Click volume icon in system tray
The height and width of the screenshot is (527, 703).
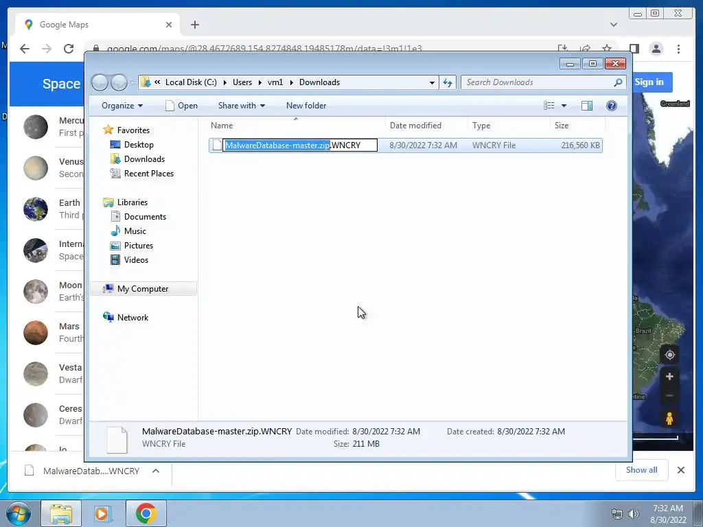coord(633,514)
